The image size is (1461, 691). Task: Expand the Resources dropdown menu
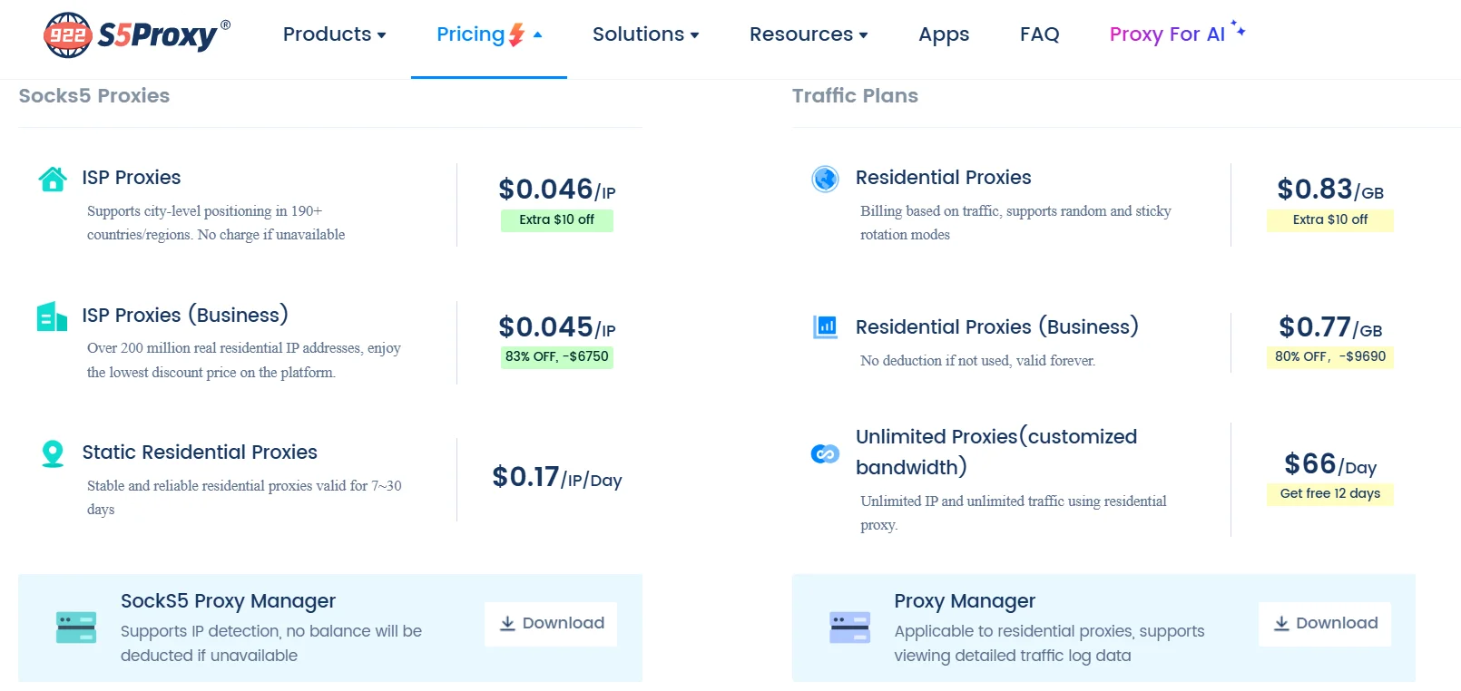coord(808,34)
